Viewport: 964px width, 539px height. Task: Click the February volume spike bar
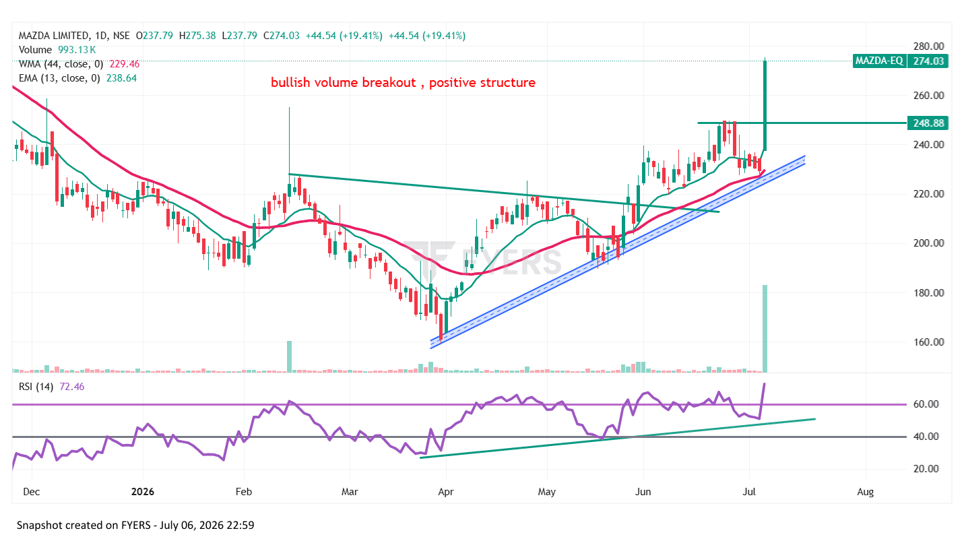tap(289, 356)
